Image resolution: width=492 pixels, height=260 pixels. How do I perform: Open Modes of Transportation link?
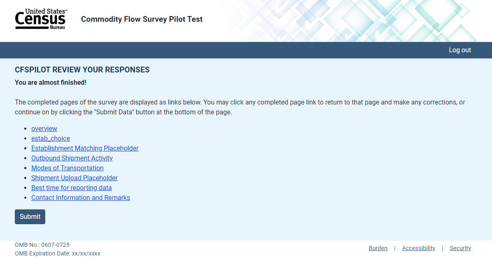[67, 168]
